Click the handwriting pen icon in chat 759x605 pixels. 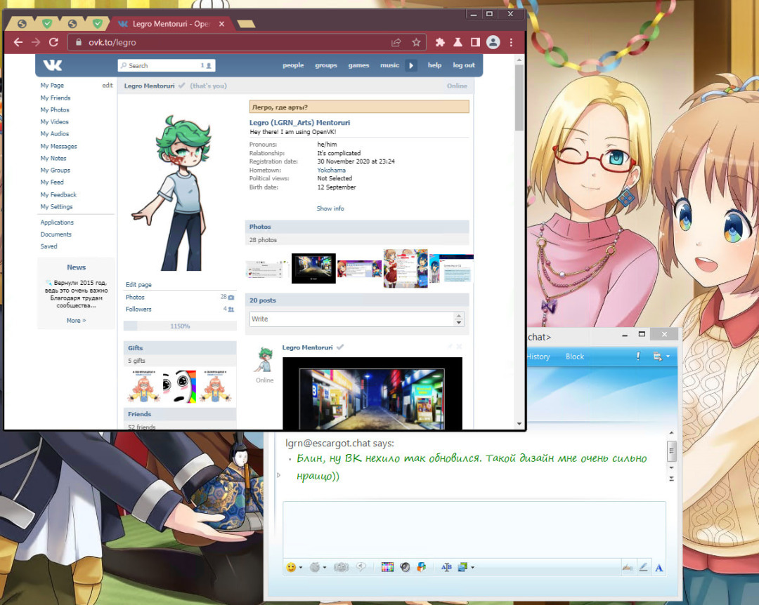643,568
